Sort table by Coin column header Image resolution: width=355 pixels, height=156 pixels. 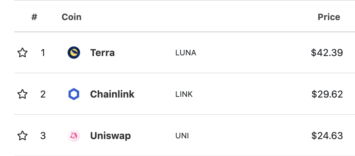click(71, 17)
